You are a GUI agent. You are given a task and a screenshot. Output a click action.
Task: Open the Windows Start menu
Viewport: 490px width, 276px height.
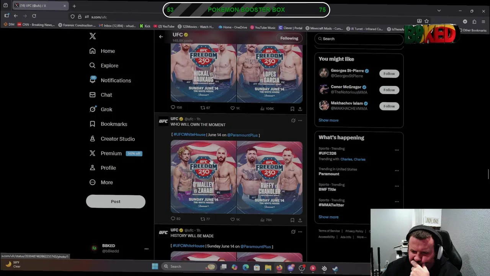pos(155,266)
